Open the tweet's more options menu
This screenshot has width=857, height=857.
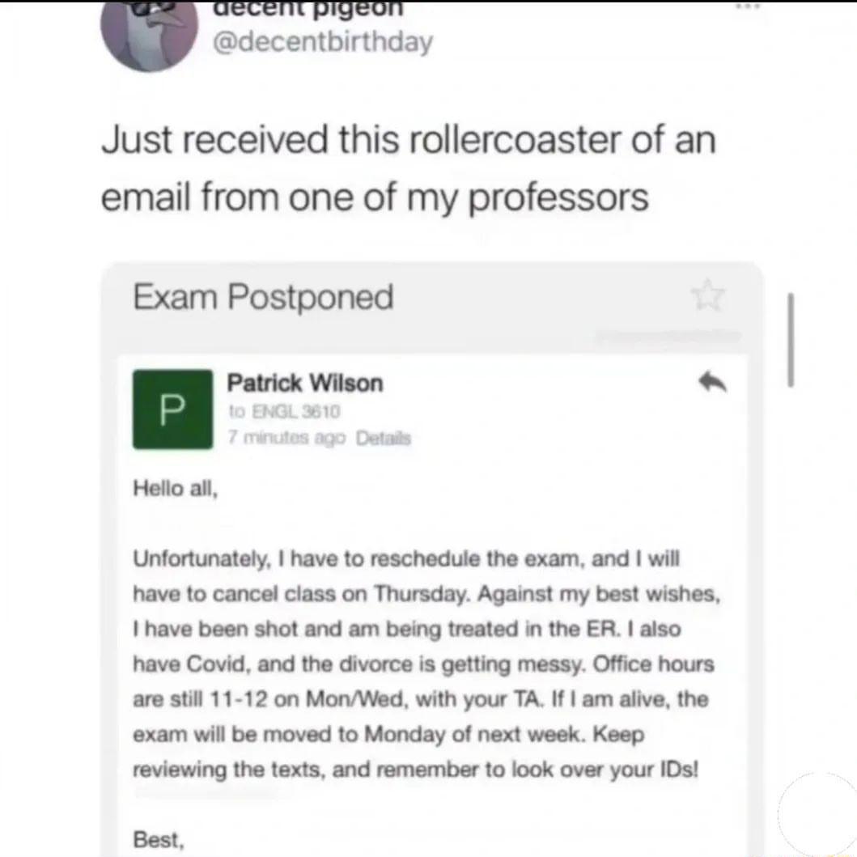coord(748,6)
